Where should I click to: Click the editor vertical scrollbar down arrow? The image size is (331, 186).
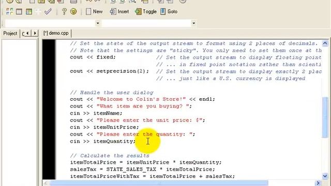coord(325,176)
